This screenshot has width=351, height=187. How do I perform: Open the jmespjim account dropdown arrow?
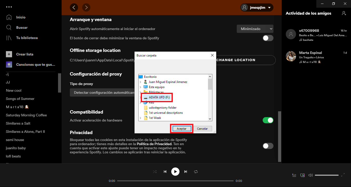pyautogui.click(x=269, y=8)
